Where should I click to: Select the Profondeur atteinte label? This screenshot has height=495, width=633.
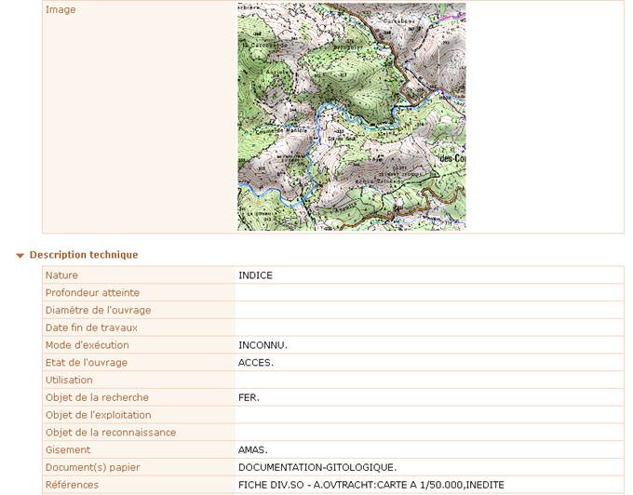[x=92, y=293]
